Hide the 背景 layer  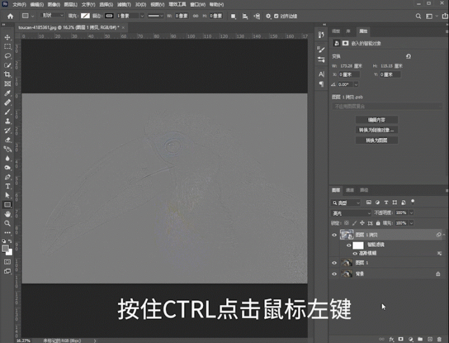pos(334,274)
